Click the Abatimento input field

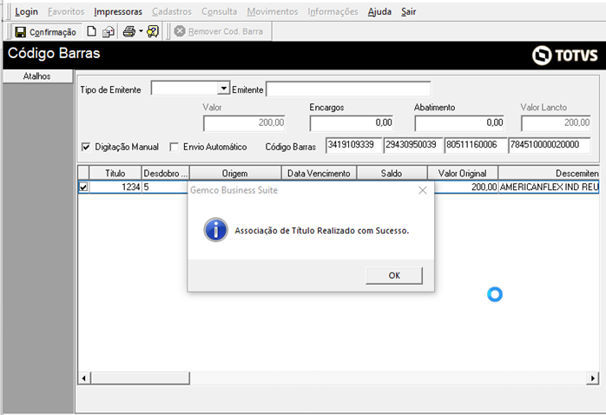tap(459, 123)
